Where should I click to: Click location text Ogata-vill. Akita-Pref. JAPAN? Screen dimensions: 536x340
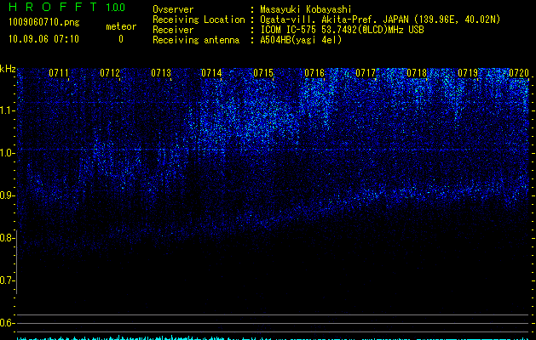pos(334,20)
